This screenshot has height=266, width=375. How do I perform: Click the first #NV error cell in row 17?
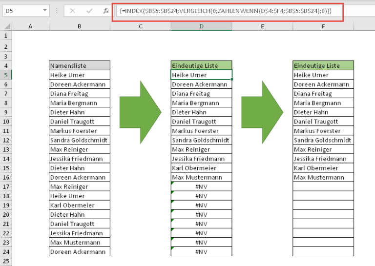tap(201, 186)
